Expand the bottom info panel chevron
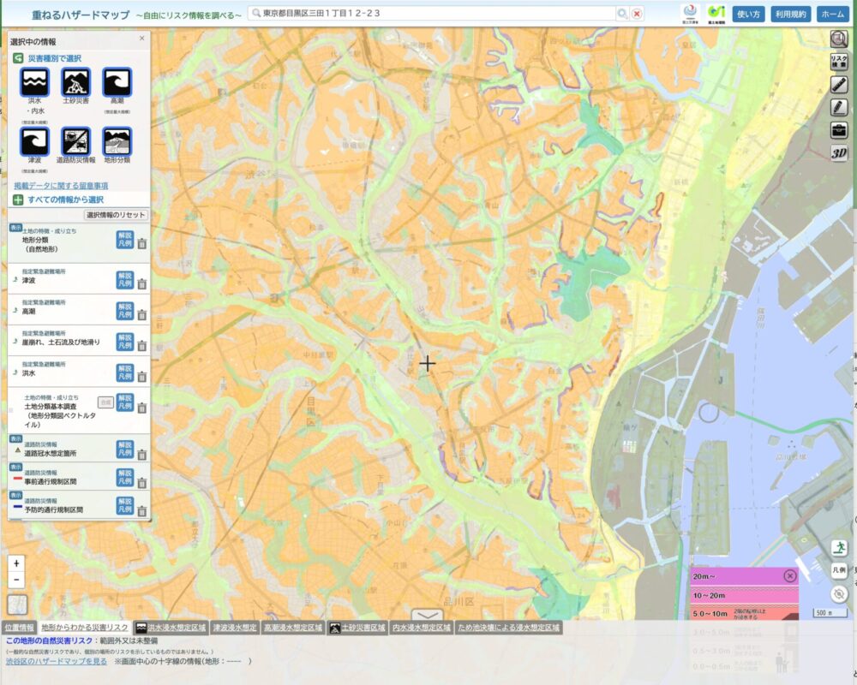The height and width of the screenshot is (685, 857). point(427,615)
